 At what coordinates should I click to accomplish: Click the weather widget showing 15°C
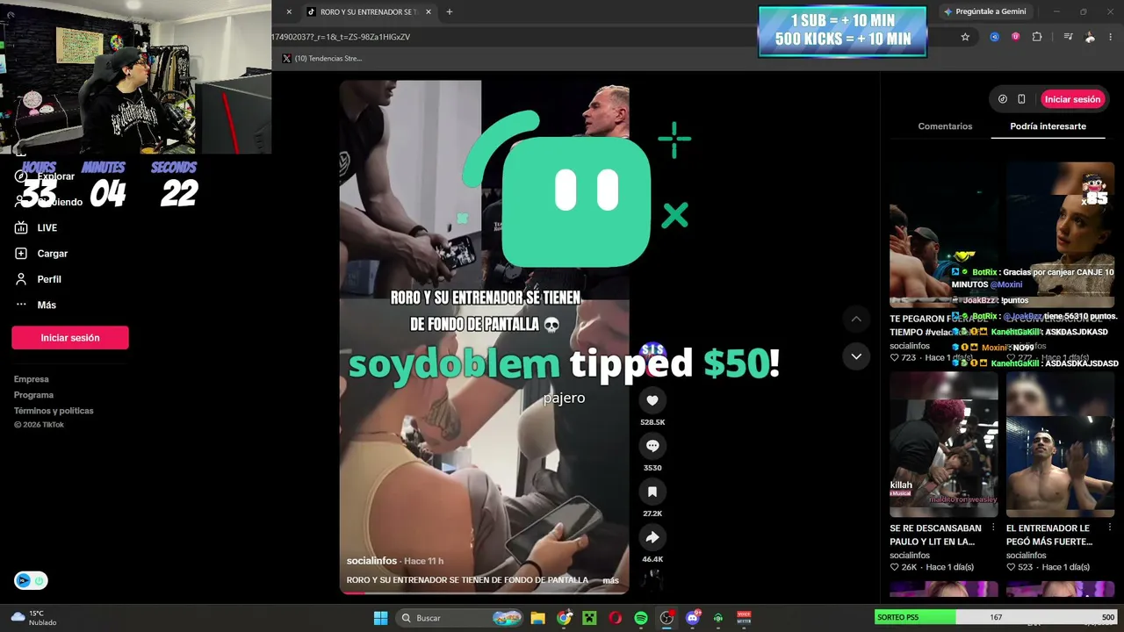click(33, 618)
